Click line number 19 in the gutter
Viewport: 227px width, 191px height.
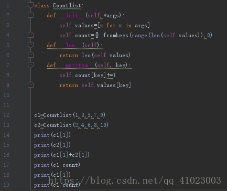pyautogui.click(x=6, y=185)
